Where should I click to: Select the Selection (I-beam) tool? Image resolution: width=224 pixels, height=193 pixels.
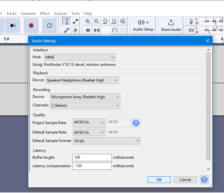(67, 22)
